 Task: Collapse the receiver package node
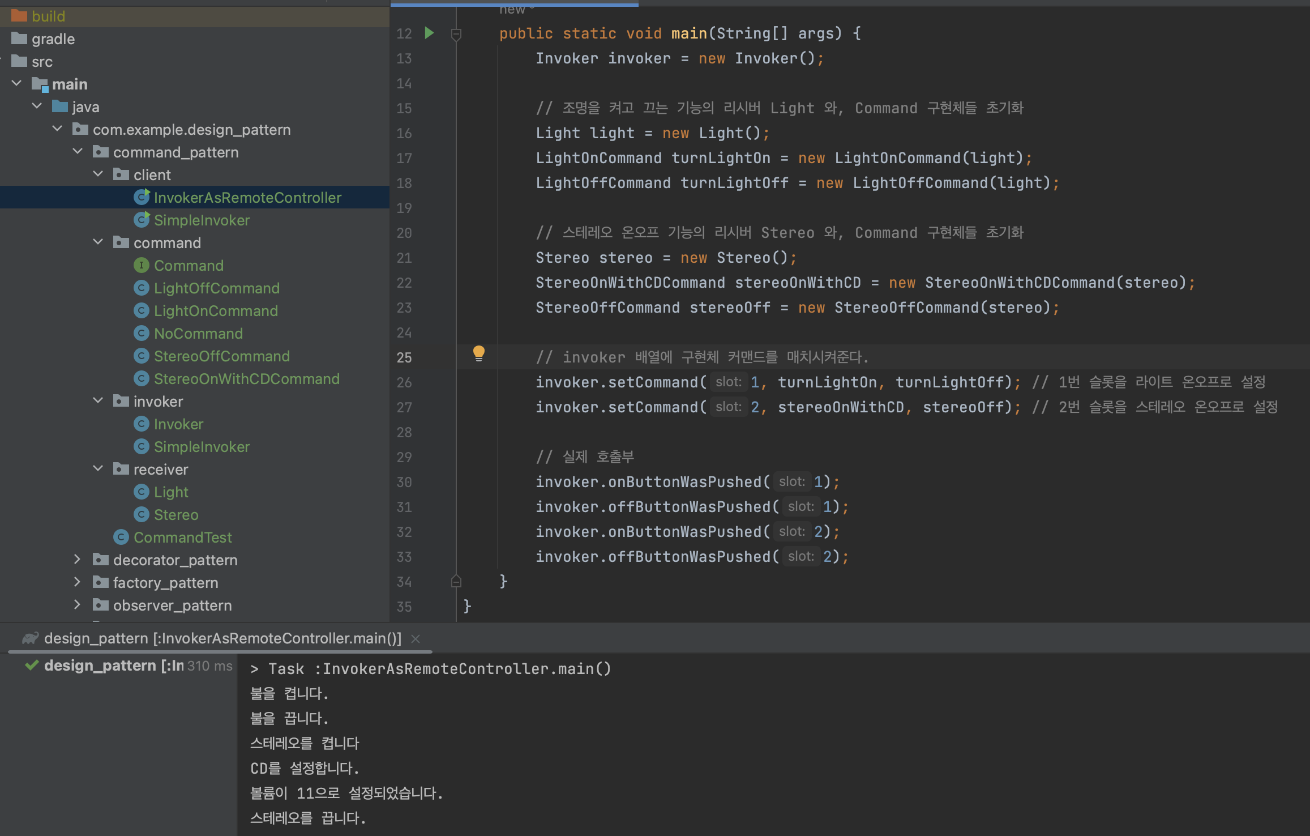pos(99,469)
